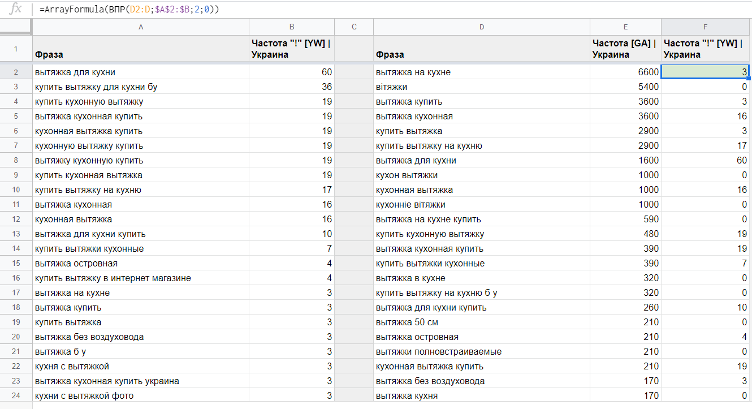752x409 pixels.
Task: Select row 17 header
Action: tap(16, 293)
